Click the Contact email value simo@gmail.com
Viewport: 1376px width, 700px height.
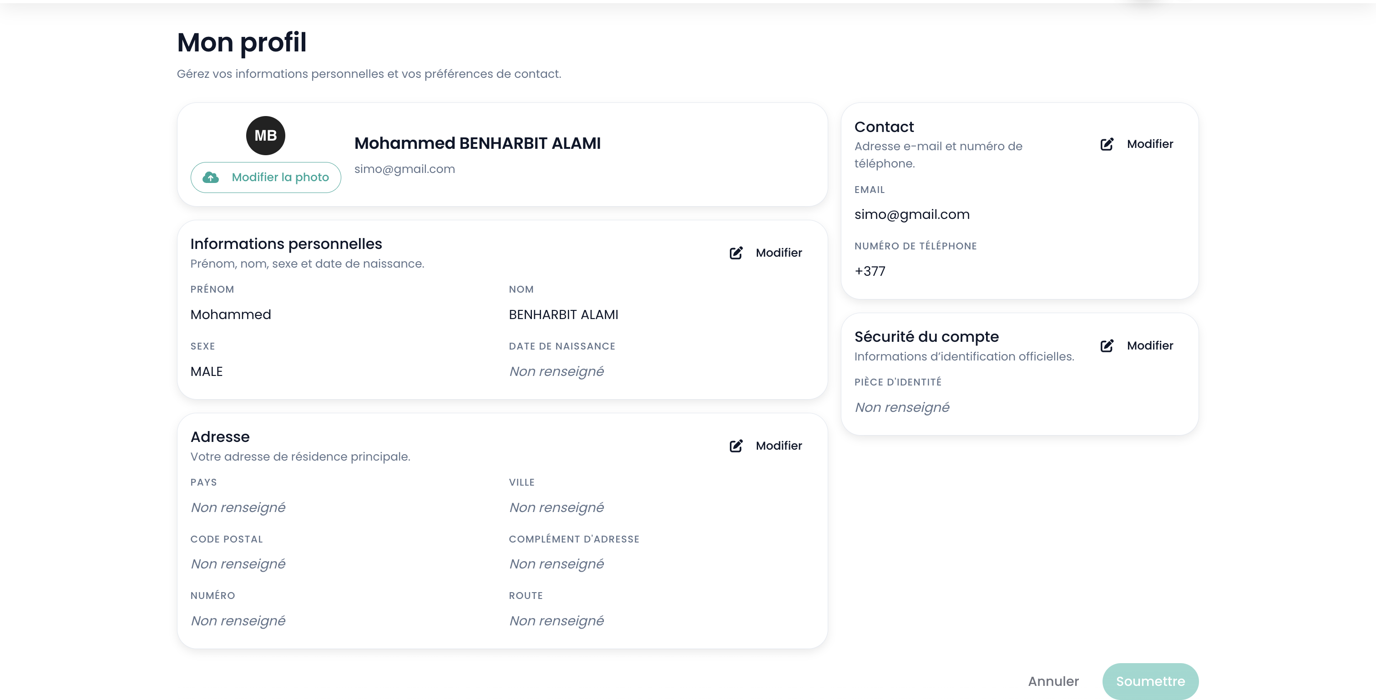click(911, 215)
